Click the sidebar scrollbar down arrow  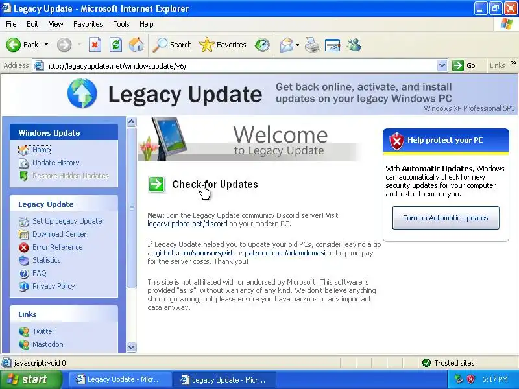click(132, 348)
